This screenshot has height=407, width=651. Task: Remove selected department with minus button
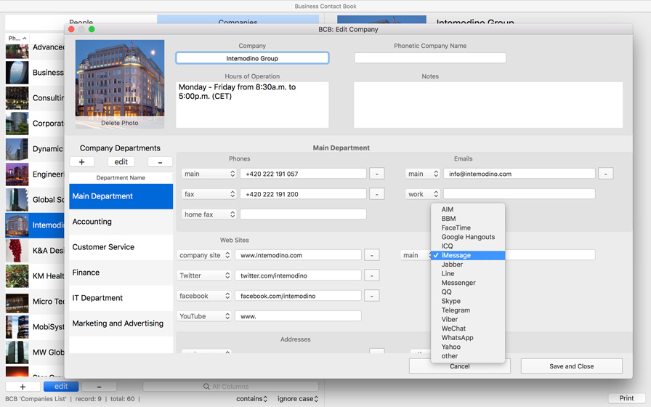pyautogui.click(x=161, y=162)
